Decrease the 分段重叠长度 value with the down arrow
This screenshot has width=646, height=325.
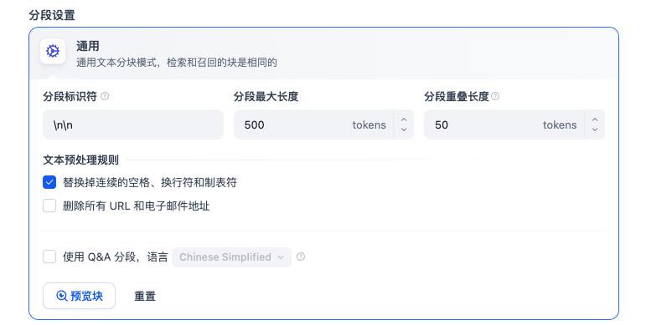595,129
